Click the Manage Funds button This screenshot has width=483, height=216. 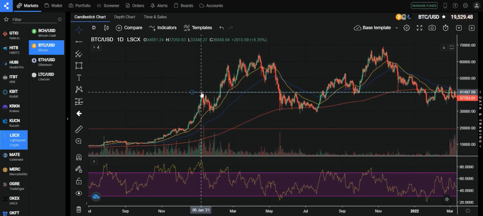pos(424,6)
